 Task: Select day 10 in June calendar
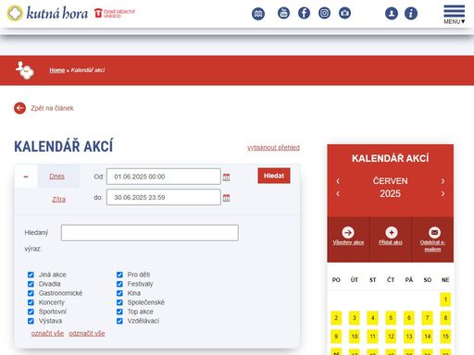355,337
